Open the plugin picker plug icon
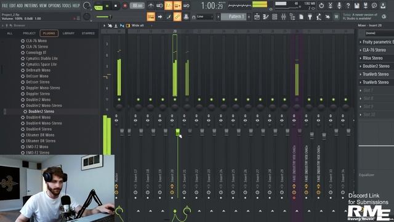The image size is (394, 222). point(310,17)
